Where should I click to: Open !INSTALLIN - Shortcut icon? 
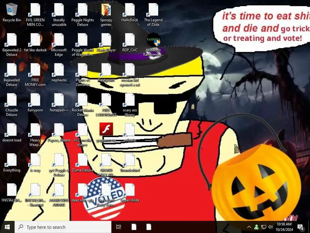(35, 195)
